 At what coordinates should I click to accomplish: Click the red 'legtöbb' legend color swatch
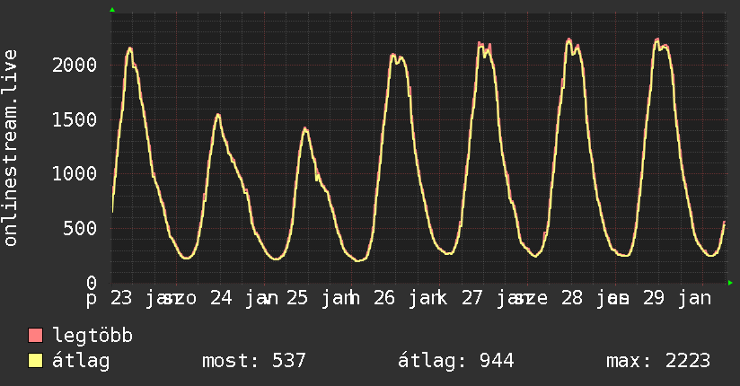coord(35,335)
